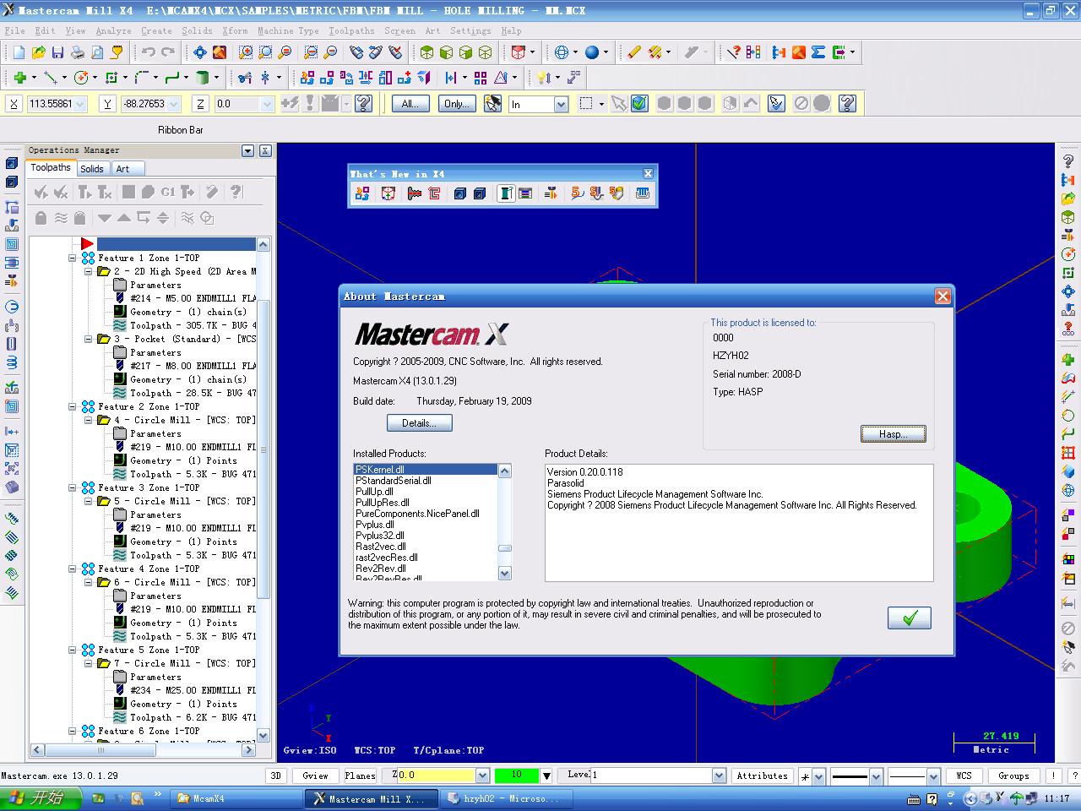This screenshot has height=811, width=1081.
Task: Toggle the 3D construction mode button
Action: pyautogui.click(x=275, y=776)
